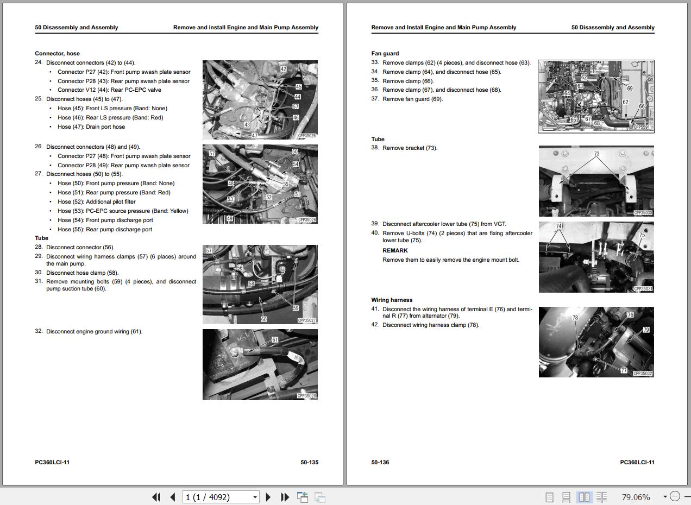Switch to single page layout
This screenshot has height=505, width=691.
click(x=549, y=497)
